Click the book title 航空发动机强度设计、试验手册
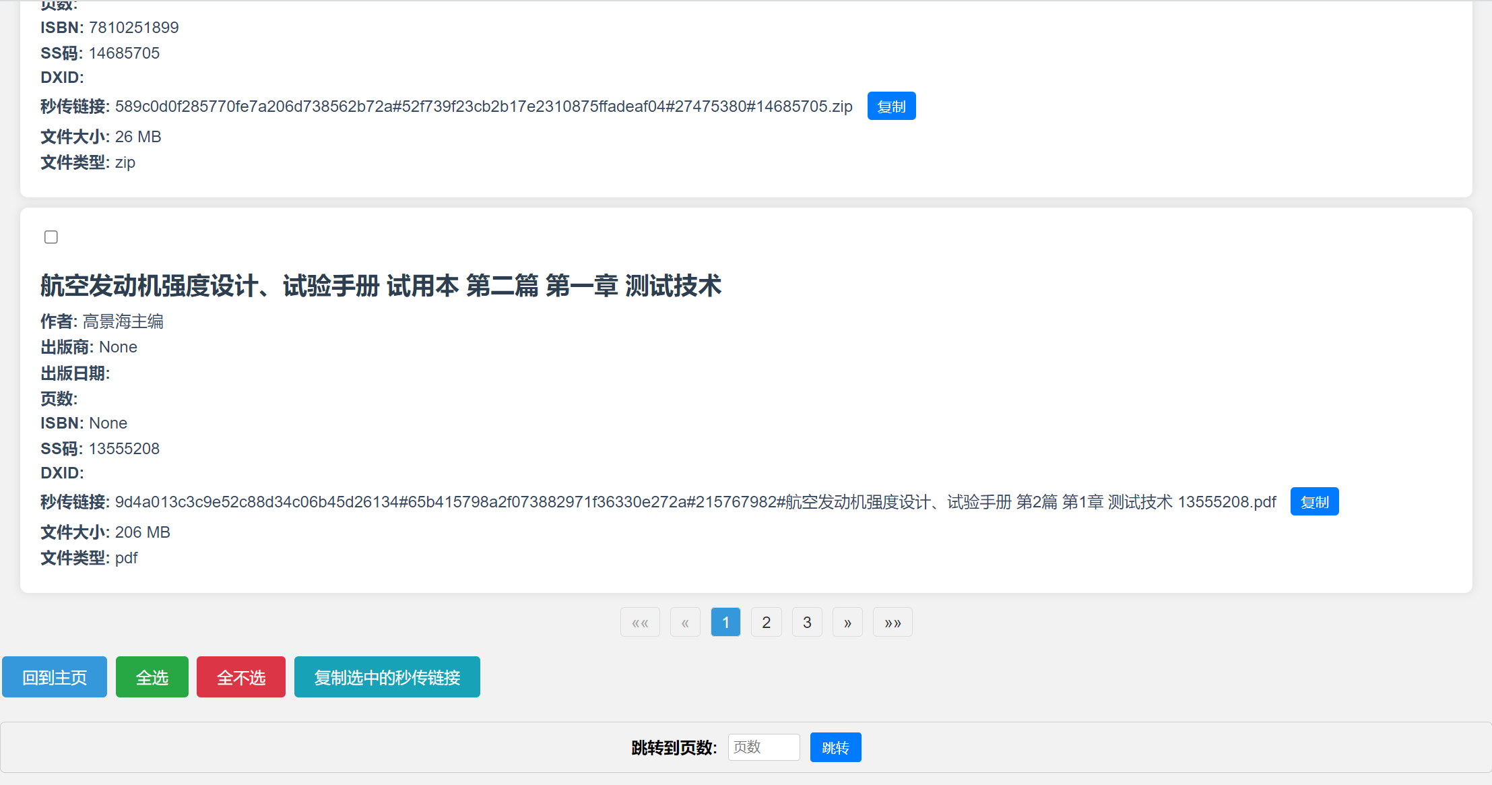 pyautogui.click(x=381, y=286)
